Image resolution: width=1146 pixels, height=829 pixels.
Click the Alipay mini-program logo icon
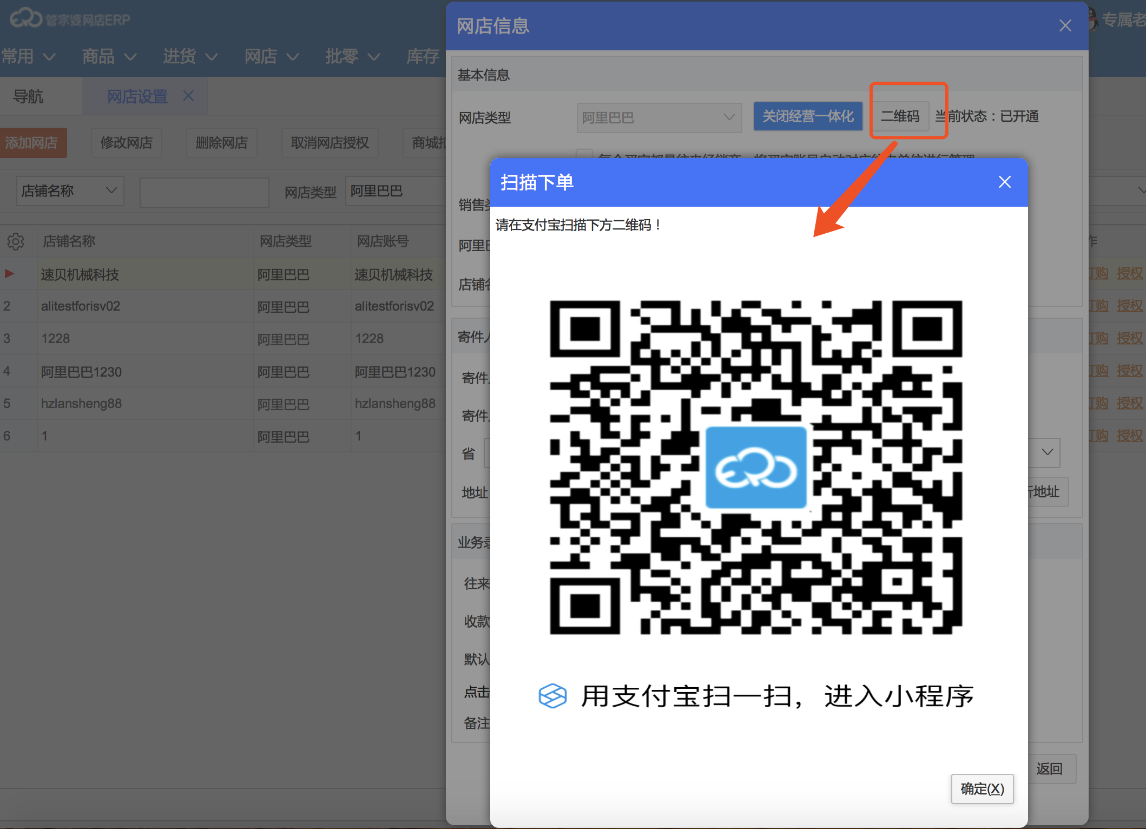click(552, 696)
